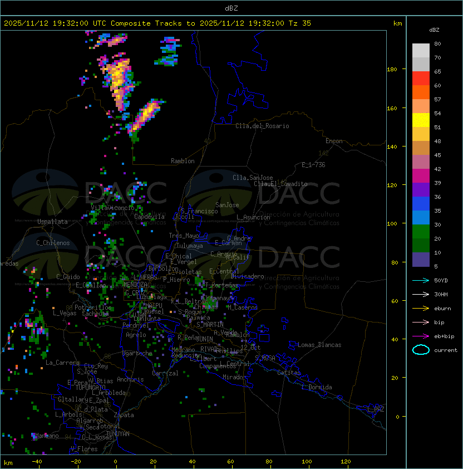
Task: Select the purple 36-39 dBZ swatch
Action: (x=421, y=189)
